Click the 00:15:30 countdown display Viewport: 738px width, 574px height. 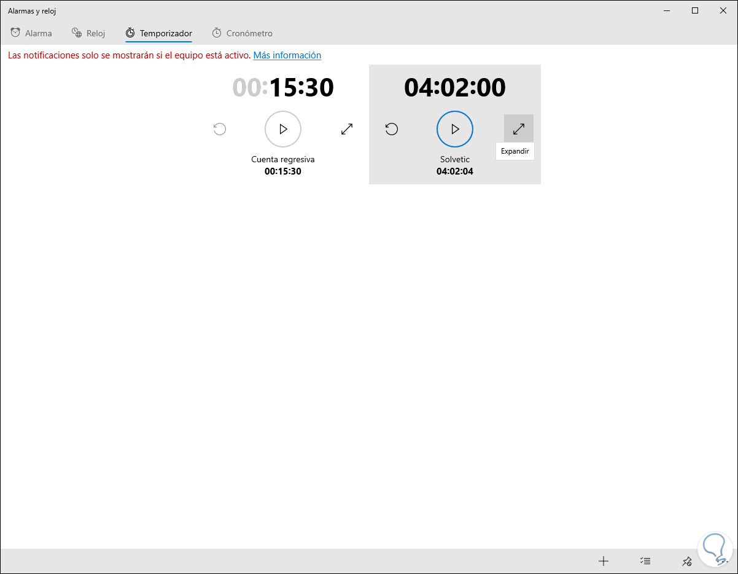[283, 87]
